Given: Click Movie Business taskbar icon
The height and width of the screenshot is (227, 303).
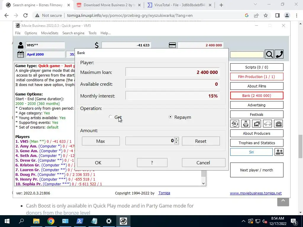Looking at the screenshot, I should point(123,221).
